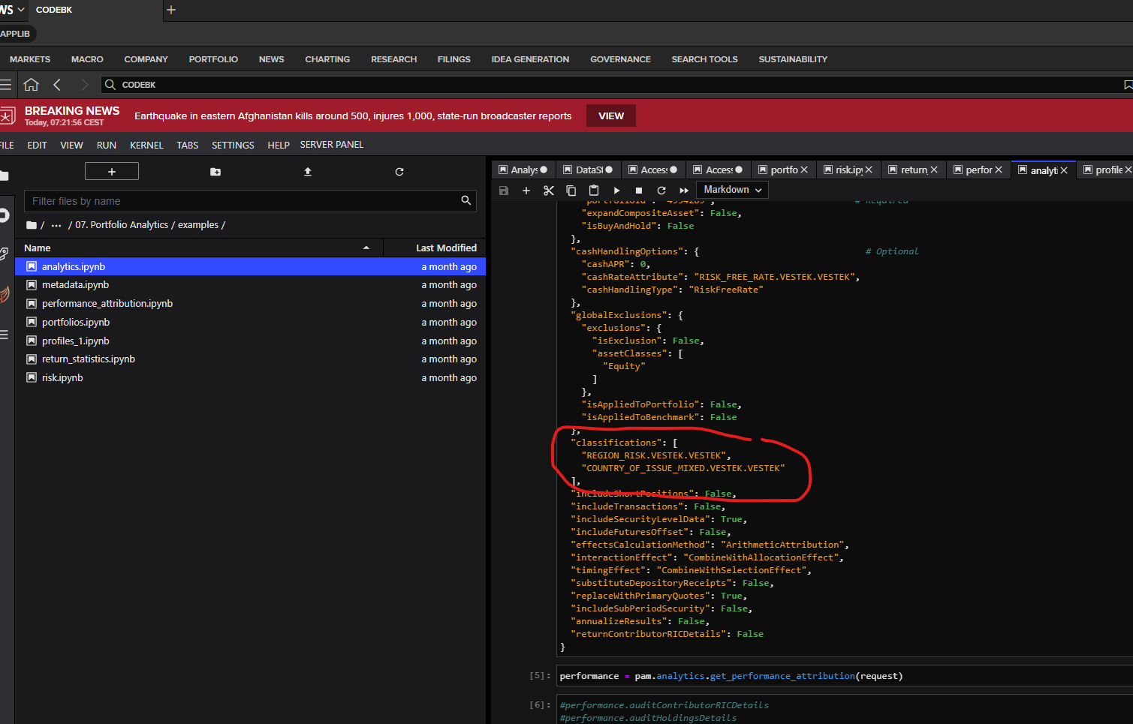Close the risk.ipy notebook tab
The height and width of the screenshot is (724, 1133).
click(x=869, y=170)
